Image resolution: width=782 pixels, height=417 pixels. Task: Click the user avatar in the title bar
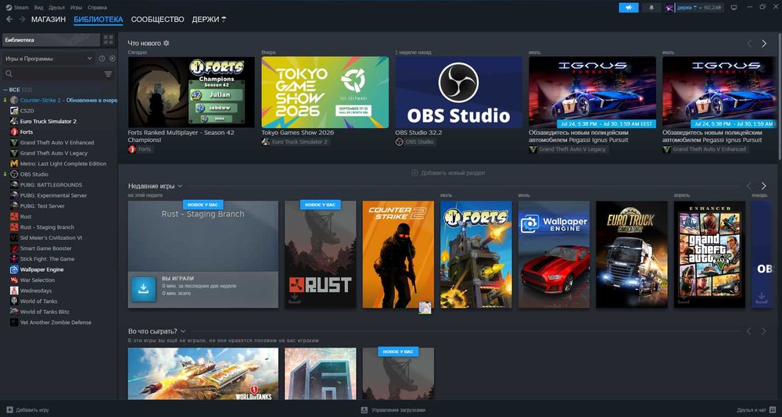670,8
